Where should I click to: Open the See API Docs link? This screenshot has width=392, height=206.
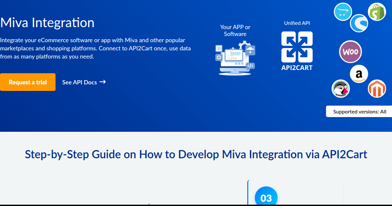click(x=84, y=82)
